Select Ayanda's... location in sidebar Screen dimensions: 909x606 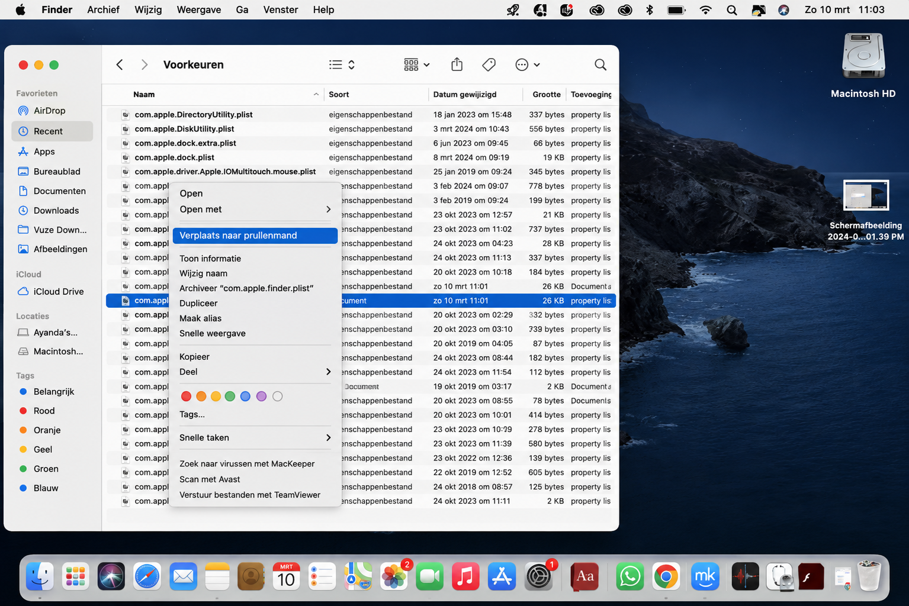(52, 333)
